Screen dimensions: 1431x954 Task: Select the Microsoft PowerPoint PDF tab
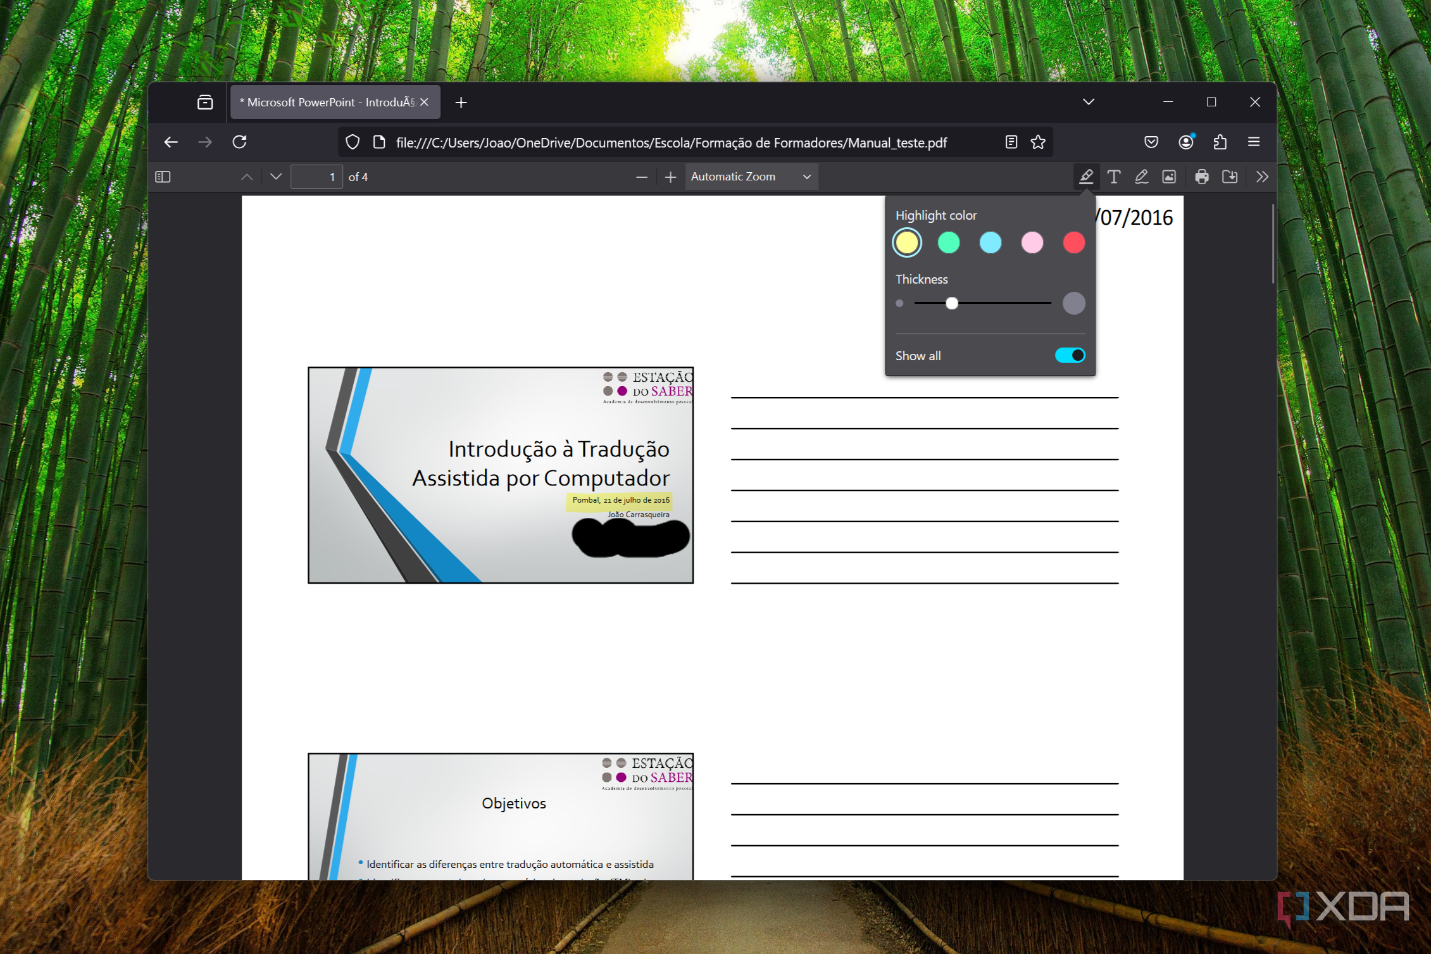coord(335,102)
